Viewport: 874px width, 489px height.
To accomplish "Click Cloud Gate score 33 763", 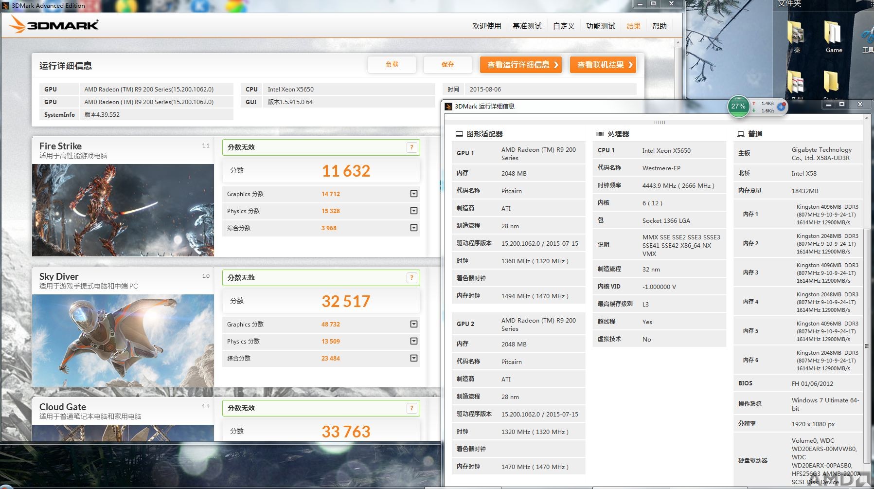I will coord(346,432).
